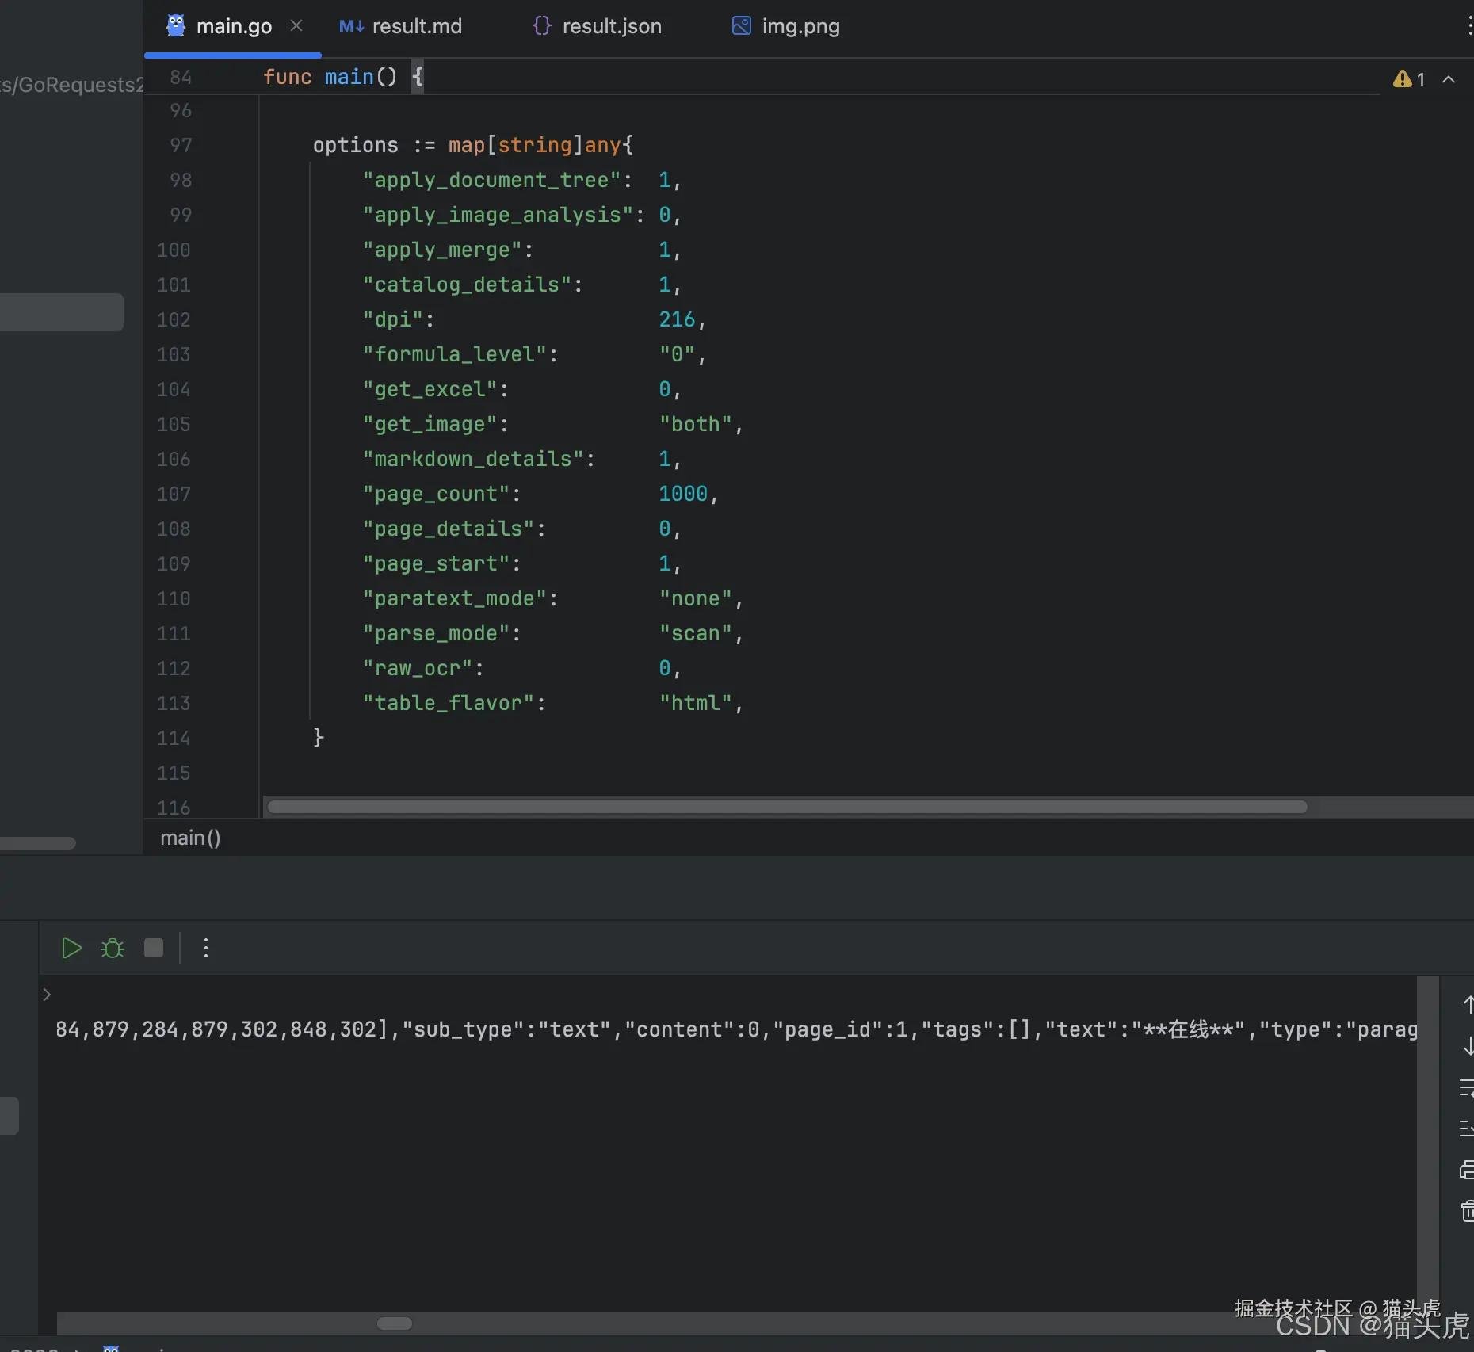The width and height of the screenshot is (1474, 1352).
Task: Toggle soft-wrap for console output
Action: [x=1468, y=1088]
